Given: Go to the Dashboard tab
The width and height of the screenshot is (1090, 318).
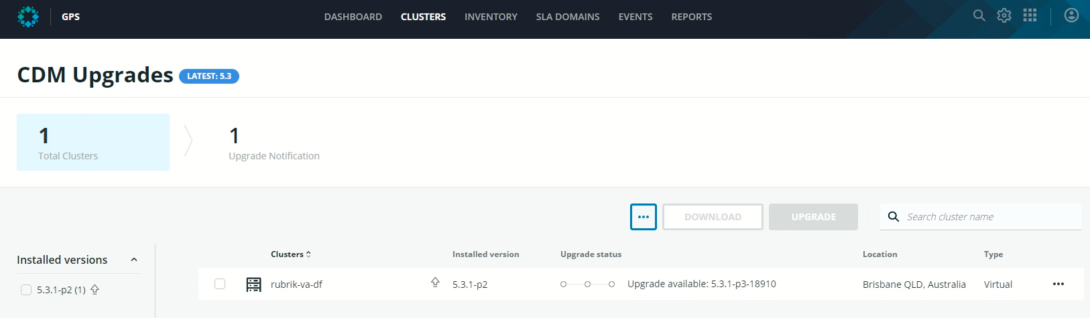Looking at the screenshot, I should click(353, 17).
